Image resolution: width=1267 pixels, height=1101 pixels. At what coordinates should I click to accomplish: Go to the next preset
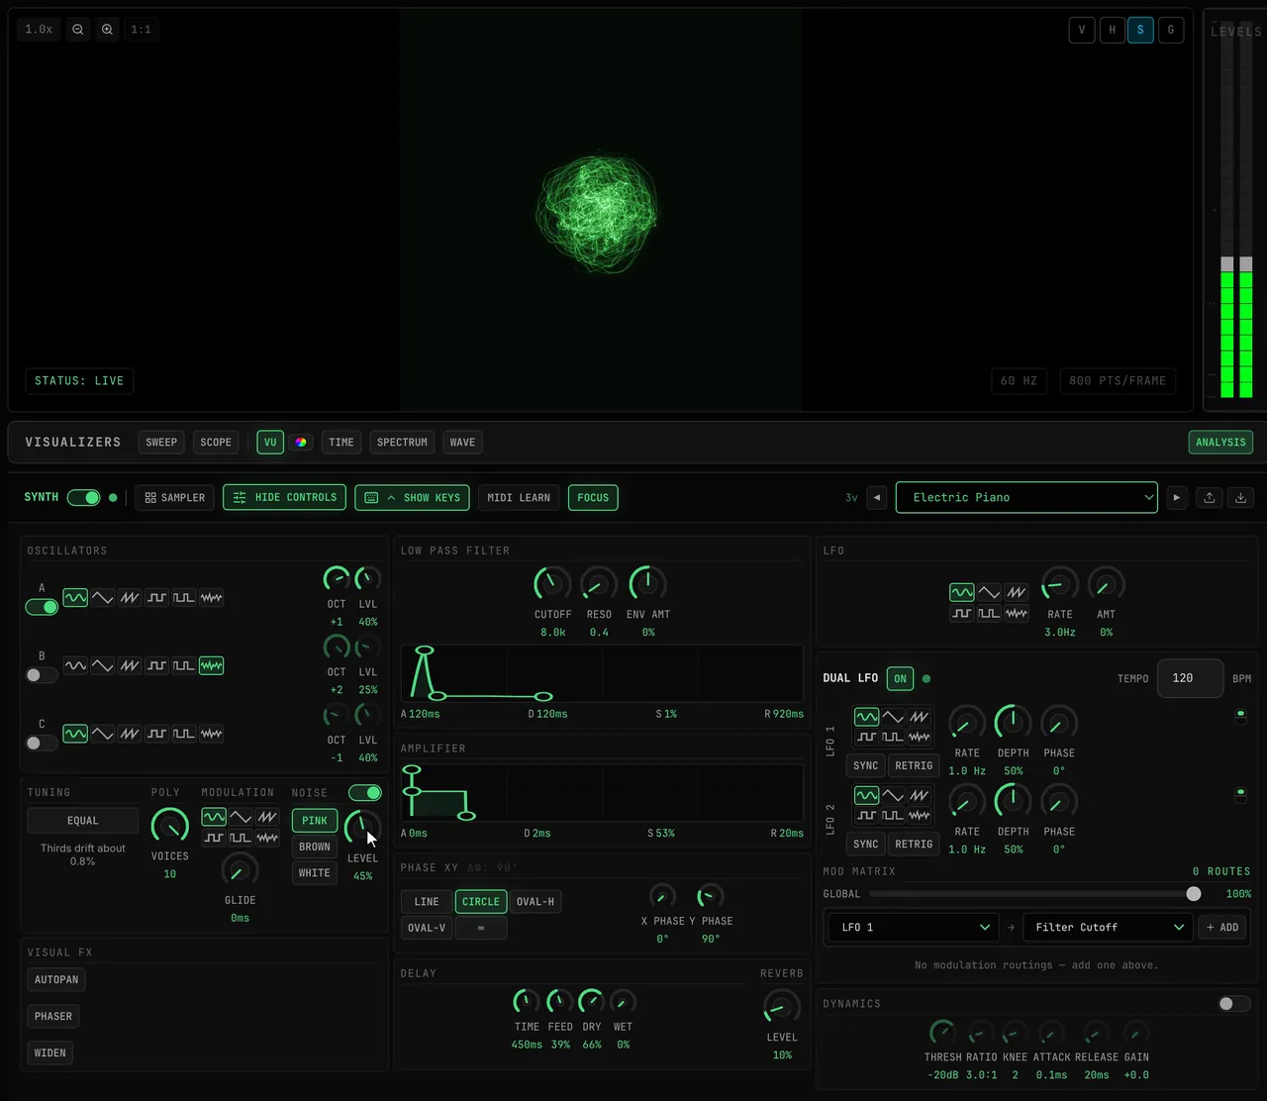click(1176, 498)
